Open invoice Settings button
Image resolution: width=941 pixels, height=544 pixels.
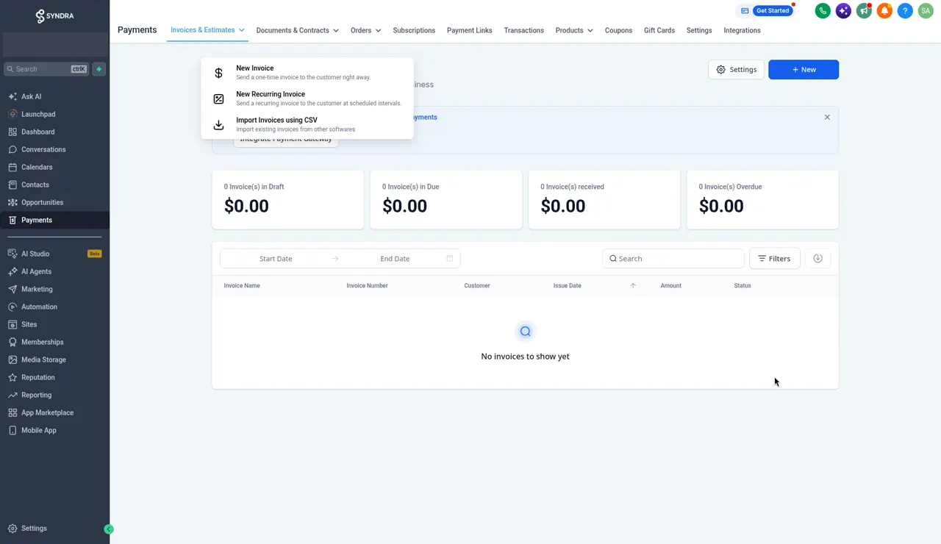[736, 69]
